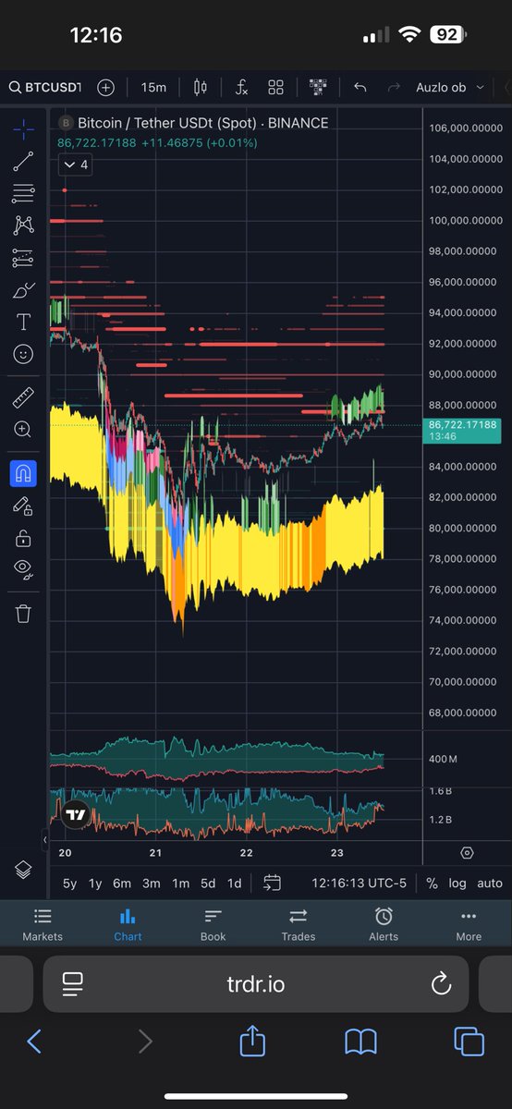Open the go-to-date calendar icon
Viewport: 512px width, 1109px height.
[272, 883]
